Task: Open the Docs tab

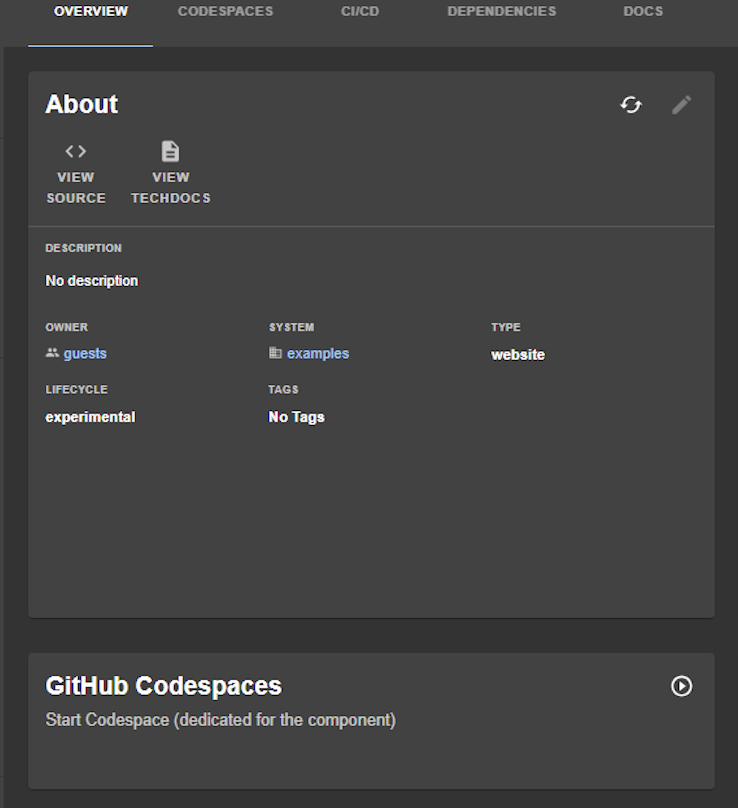Action: click(x=643, y=11)
